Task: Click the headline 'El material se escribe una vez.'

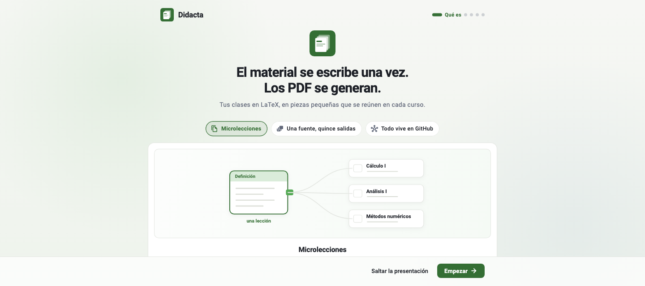Action: pyautogui.click(x=322, y=72)
